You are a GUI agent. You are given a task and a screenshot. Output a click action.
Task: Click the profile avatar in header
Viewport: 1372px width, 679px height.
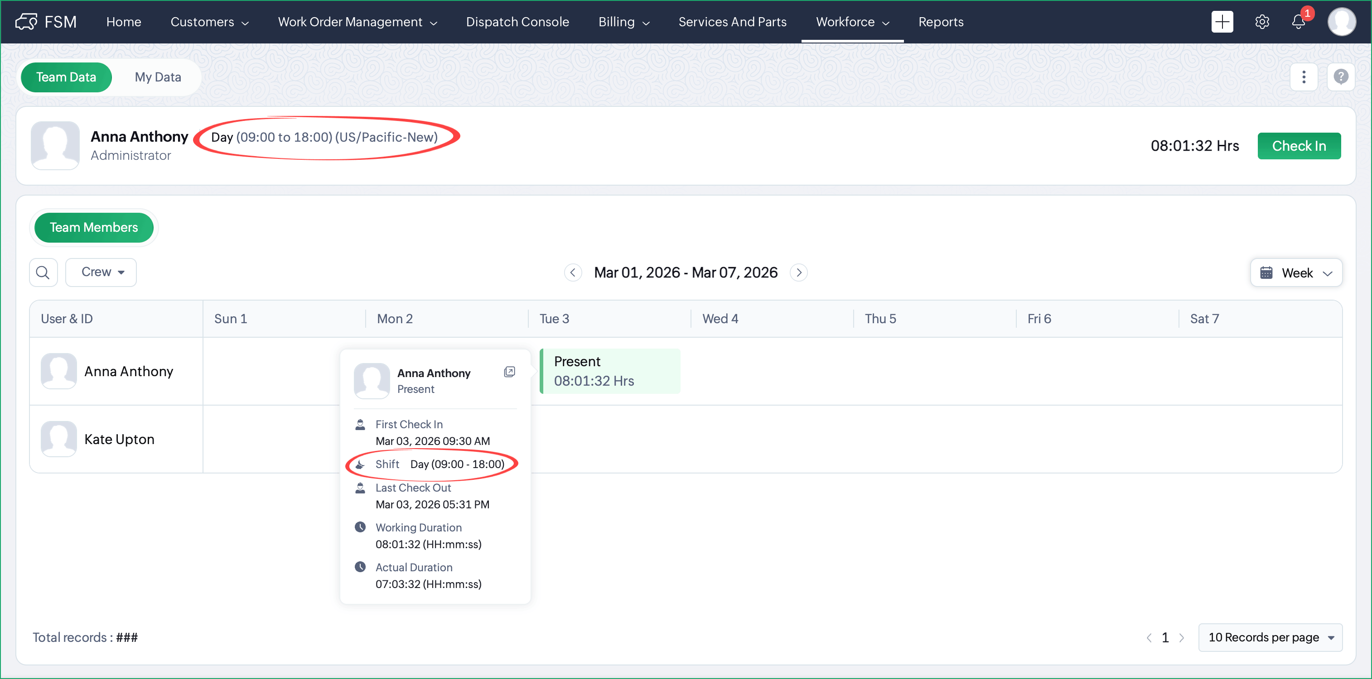coord(1341,22)
